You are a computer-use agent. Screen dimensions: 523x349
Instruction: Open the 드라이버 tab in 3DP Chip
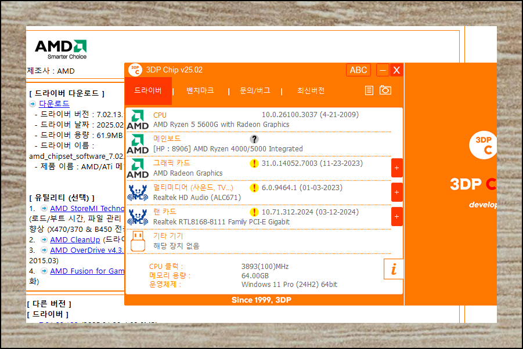point(148,90)
